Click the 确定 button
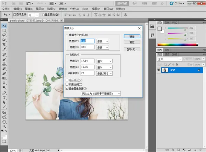 [x=132, y=36]
